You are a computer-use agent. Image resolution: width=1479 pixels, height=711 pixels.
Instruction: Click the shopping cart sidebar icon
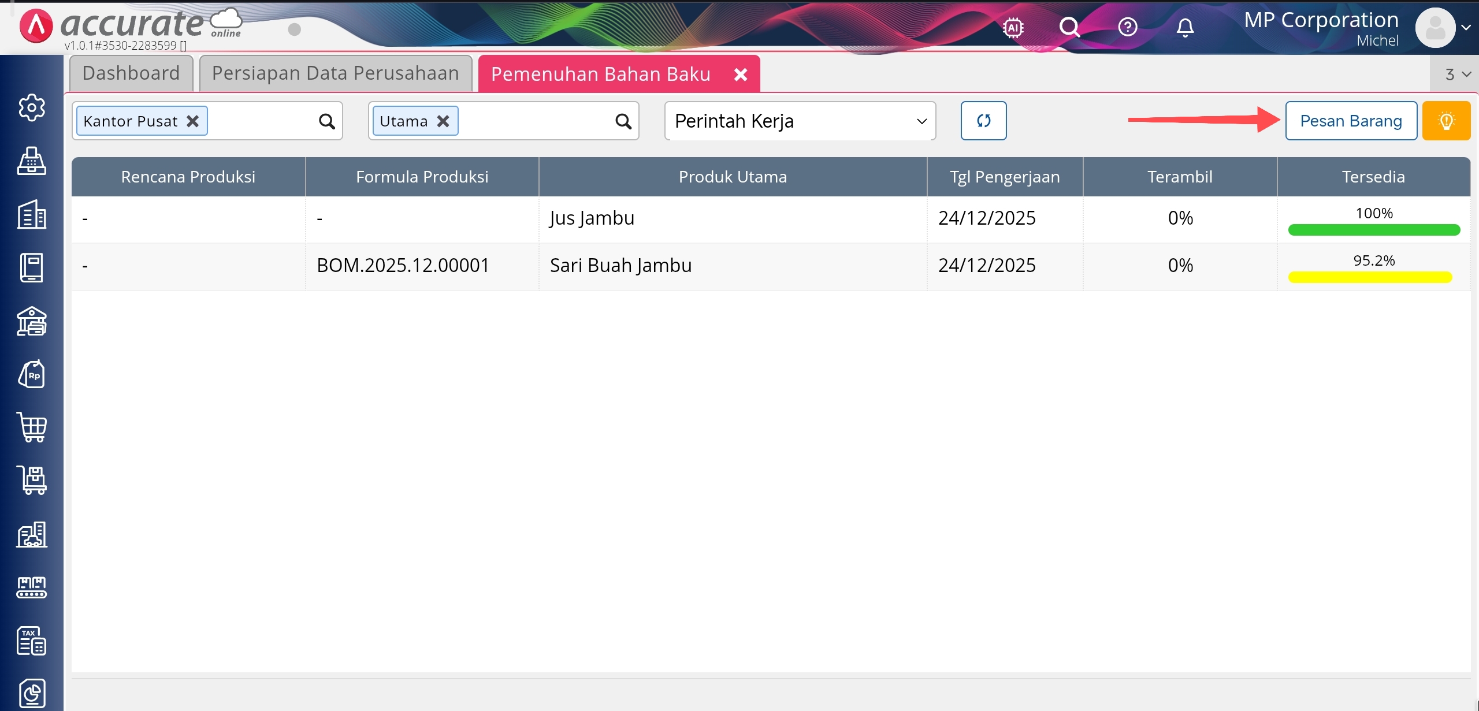(x=31, y=427)
